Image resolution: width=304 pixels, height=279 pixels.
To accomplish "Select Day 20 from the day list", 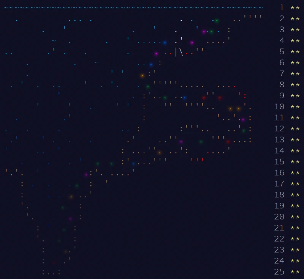I will click(279, 217).
